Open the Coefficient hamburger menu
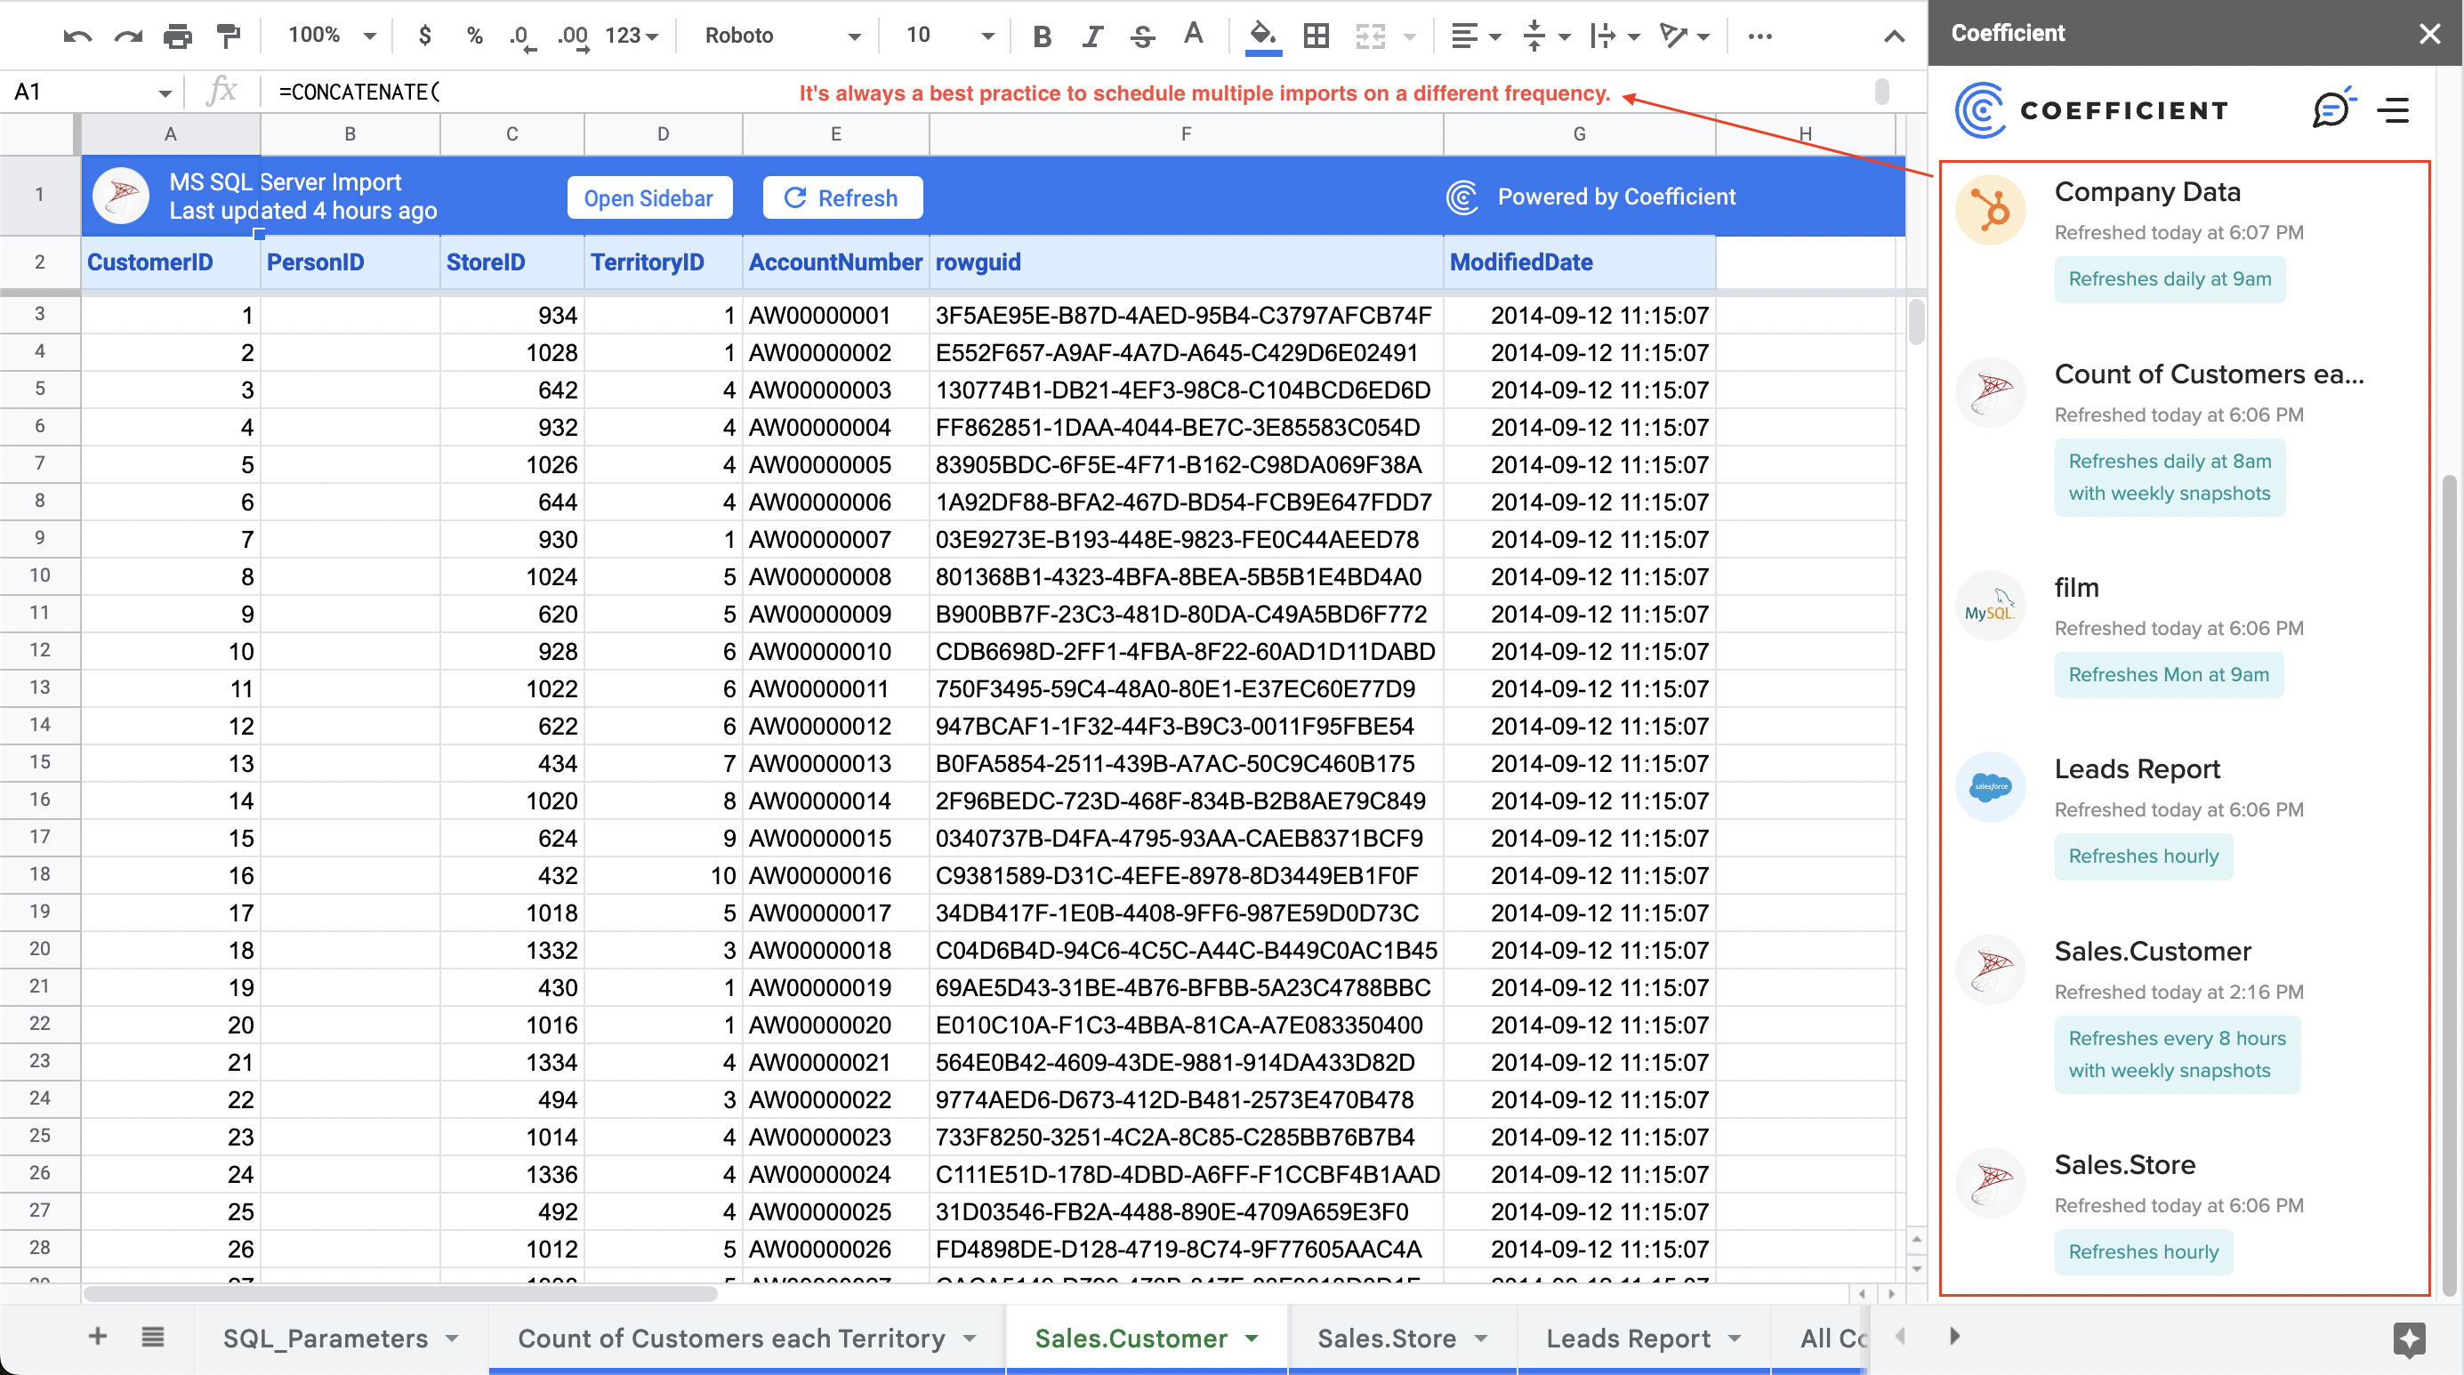 (2392, 109)
